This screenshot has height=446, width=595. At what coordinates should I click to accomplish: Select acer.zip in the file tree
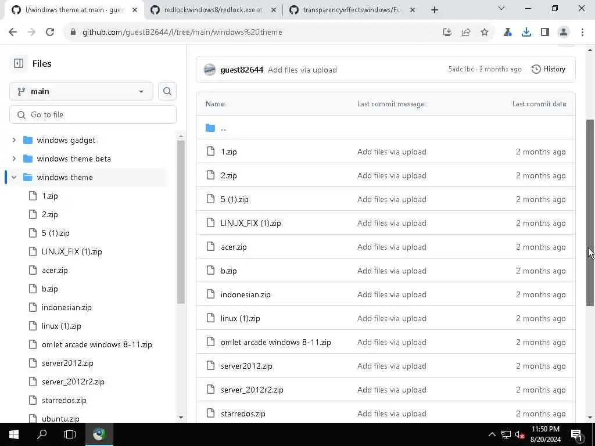pyautogui.click(x=55, y=271)
